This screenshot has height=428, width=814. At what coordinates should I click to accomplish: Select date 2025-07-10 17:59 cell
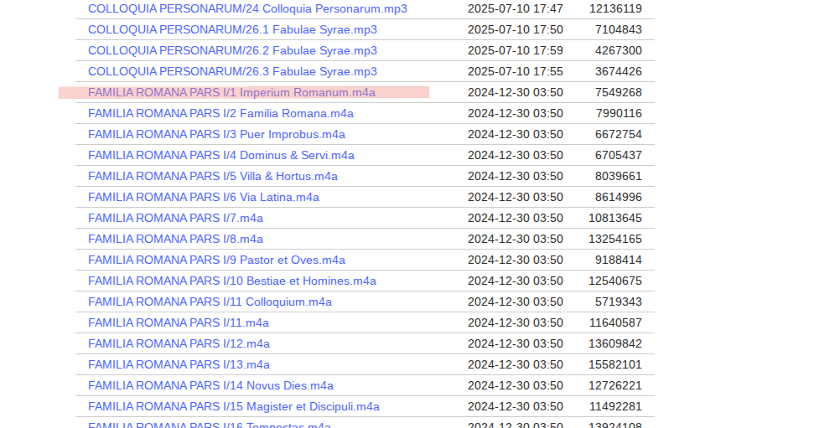pyautogui.click(x=516, y=51)
